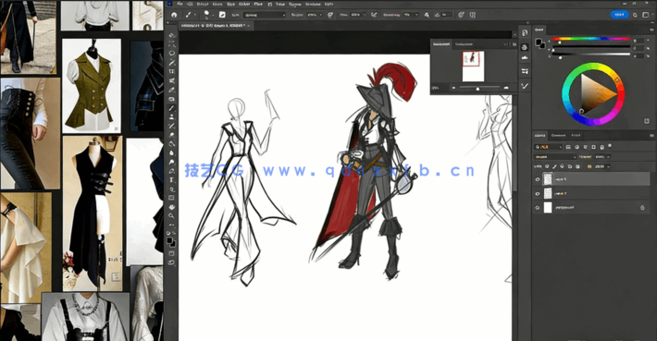Open the layer Fill value dropdown

point(608,166)
